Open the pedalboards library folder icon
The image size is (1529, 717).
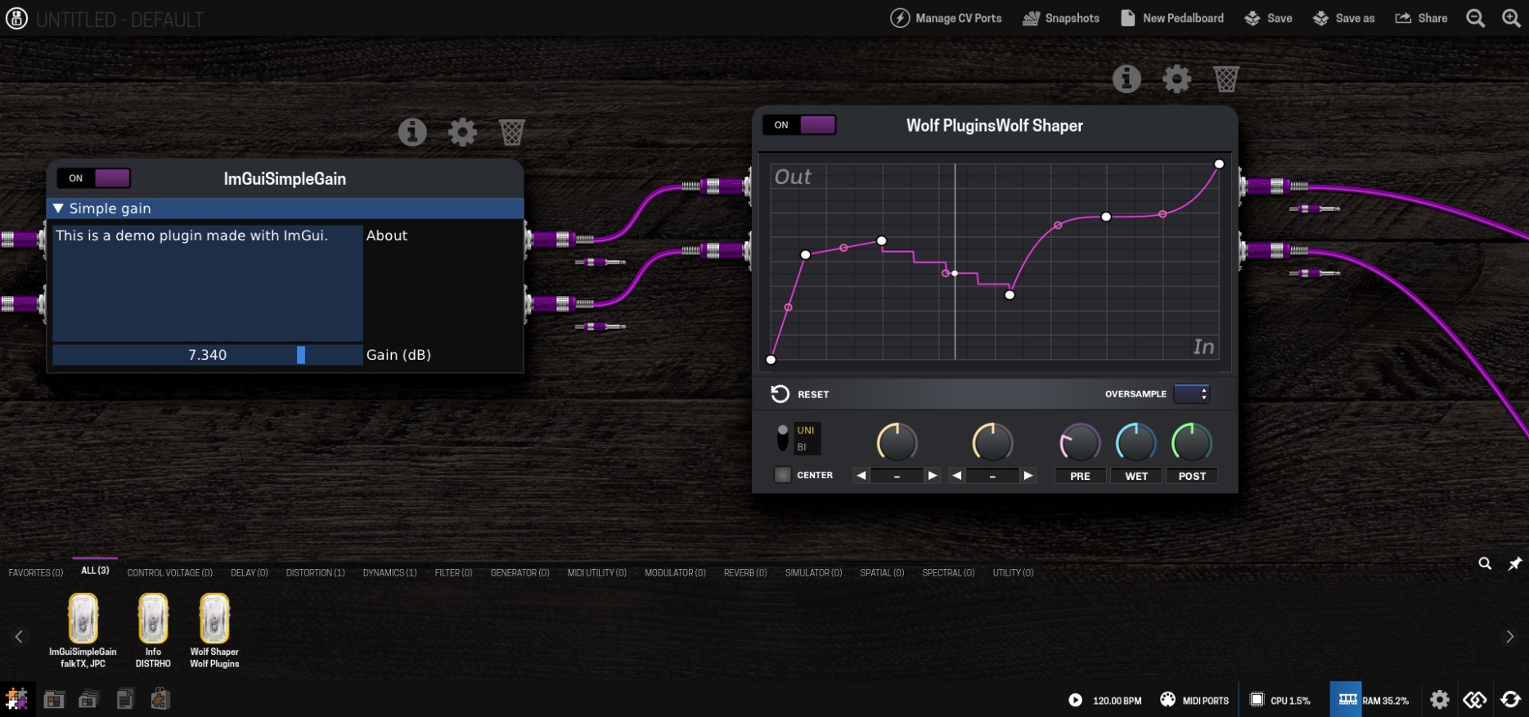tap(54, 699)
